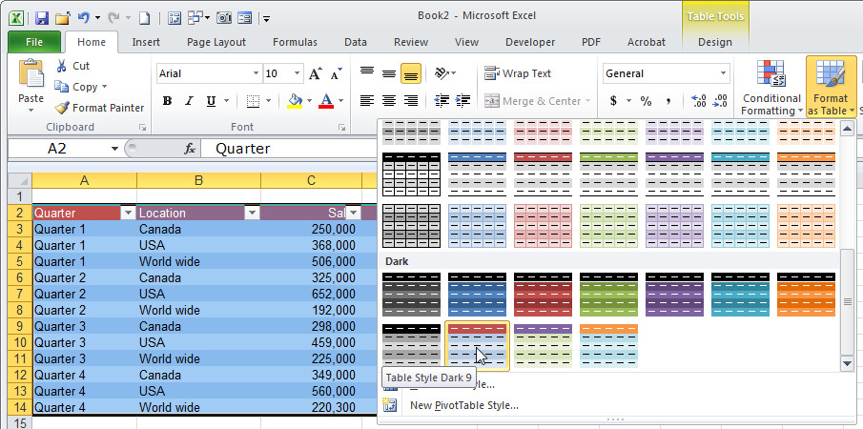Click the Name Box showing A2
This screenshot has width=863, height=429.
point(65,149)
